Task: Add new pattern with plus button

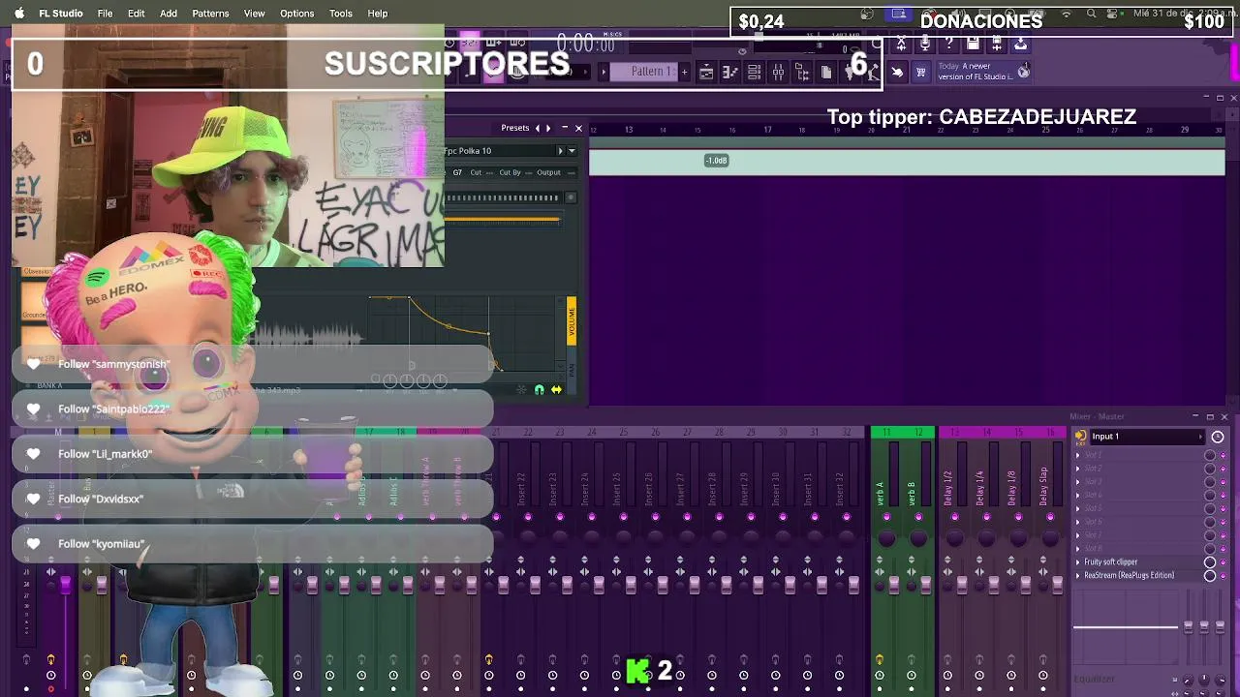Action: coord(684,72)
